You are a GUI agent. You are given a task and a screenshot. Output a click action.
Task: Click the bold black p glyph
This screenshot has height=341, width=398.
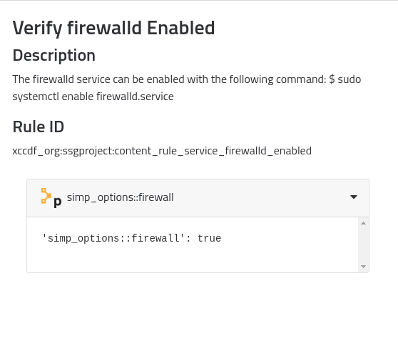coord(58,202)
